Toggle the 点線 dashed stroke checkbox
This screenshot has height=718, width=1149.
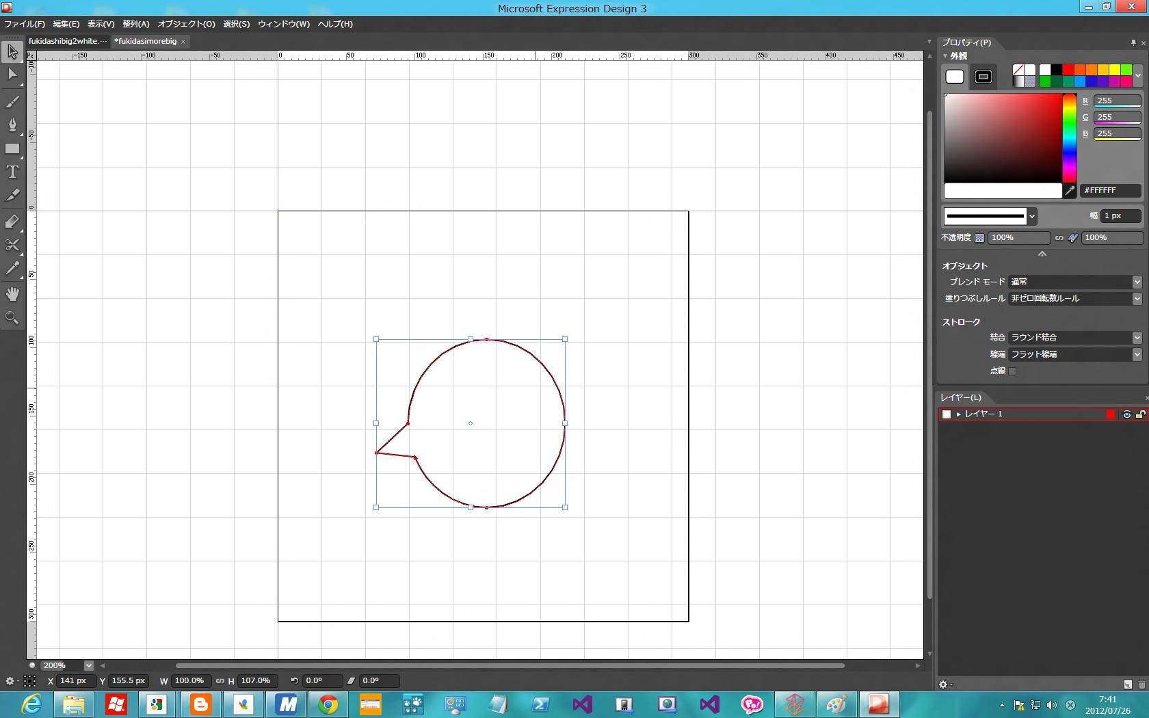coord(1012,371)
